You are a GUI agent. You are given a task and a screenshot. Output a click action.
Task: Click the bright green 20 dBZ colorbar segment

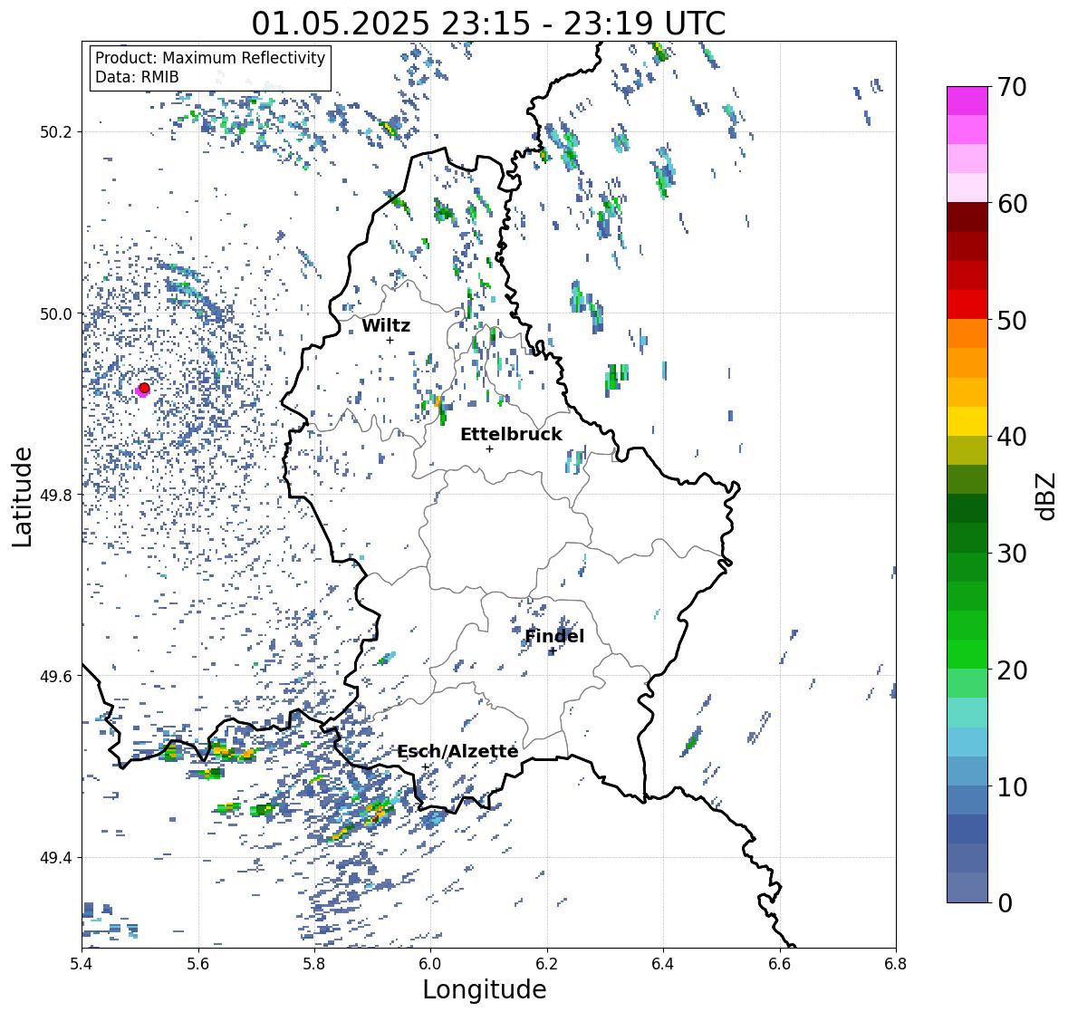click(967, 654)
